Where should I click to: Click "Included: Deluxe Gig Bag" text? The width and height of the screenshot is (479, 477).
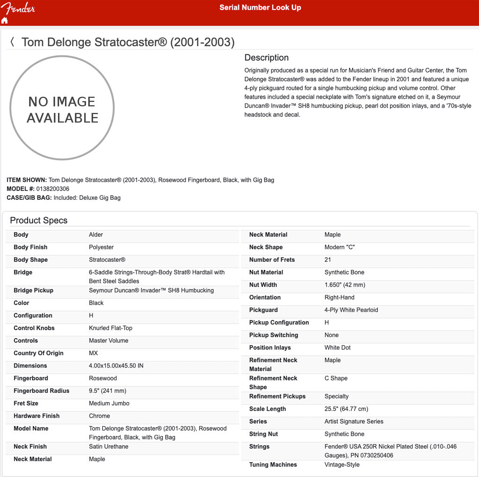[87, 197]
